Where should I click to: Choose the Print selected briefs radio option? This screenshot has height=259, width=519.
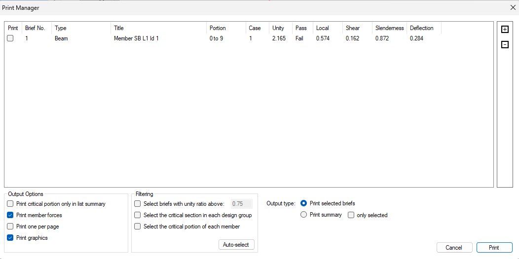tap(304, 203)
